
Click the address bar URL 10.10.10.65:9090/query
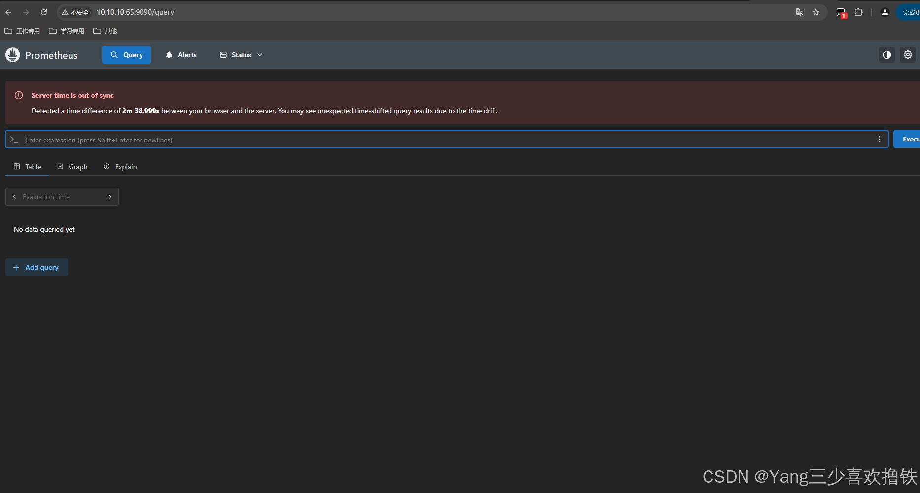[135, 12]
